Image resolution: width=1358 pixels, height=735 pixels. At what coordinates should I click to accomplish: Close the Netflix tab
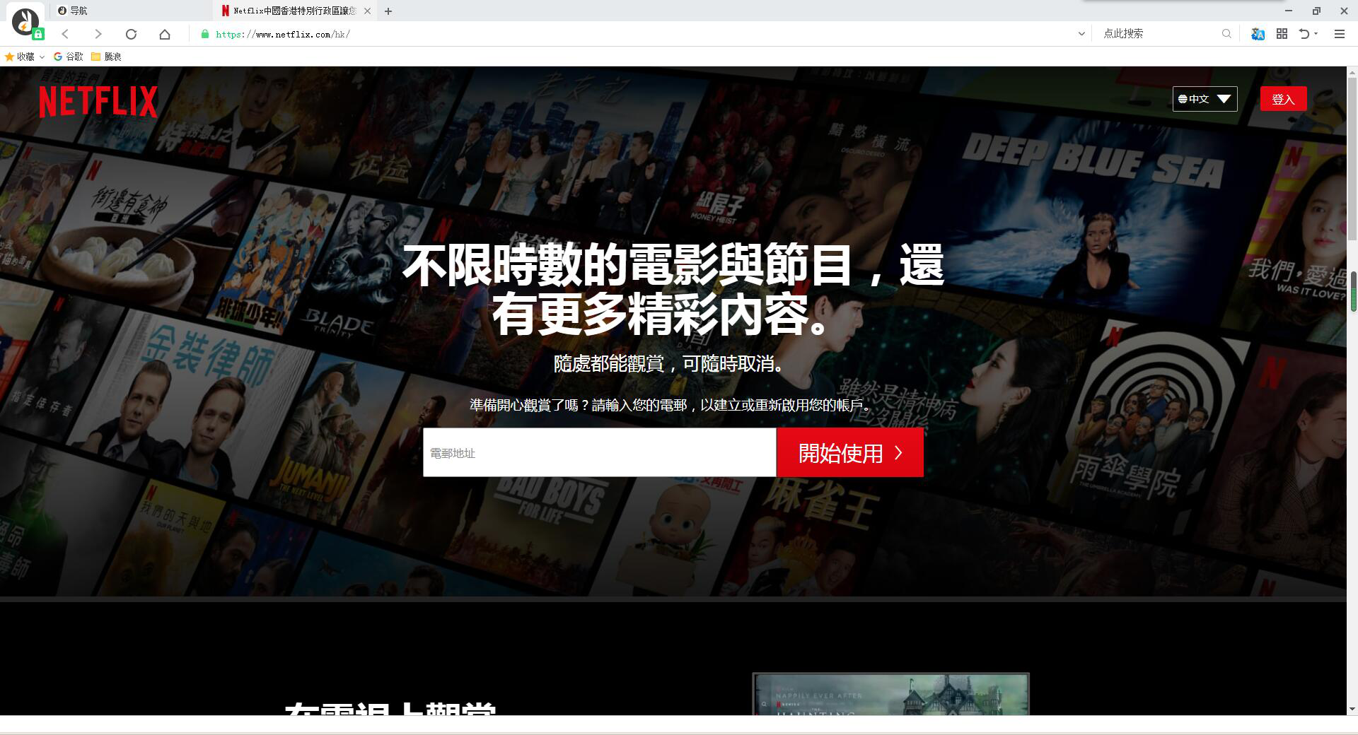(x=367, y=11)
